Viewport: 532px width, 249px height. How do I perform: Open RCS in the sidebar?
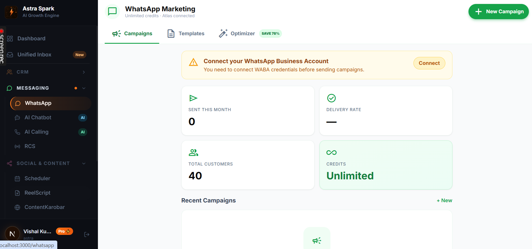click(51, 146)
